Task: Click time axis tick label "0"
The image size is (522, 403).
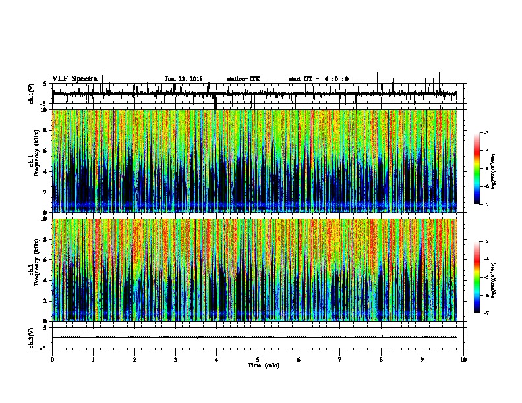Action: 52,360
